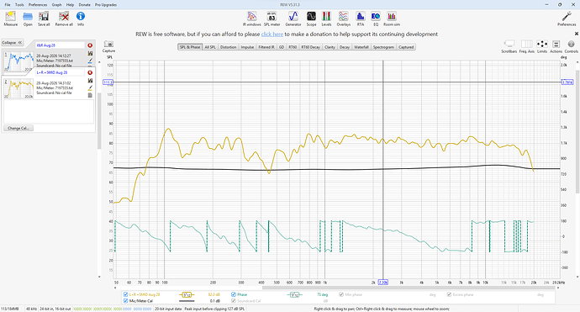This screenshot has height=312, width=580.
Task: Open Preferences with the wrench icon
Action: click(x=567, y=19)
